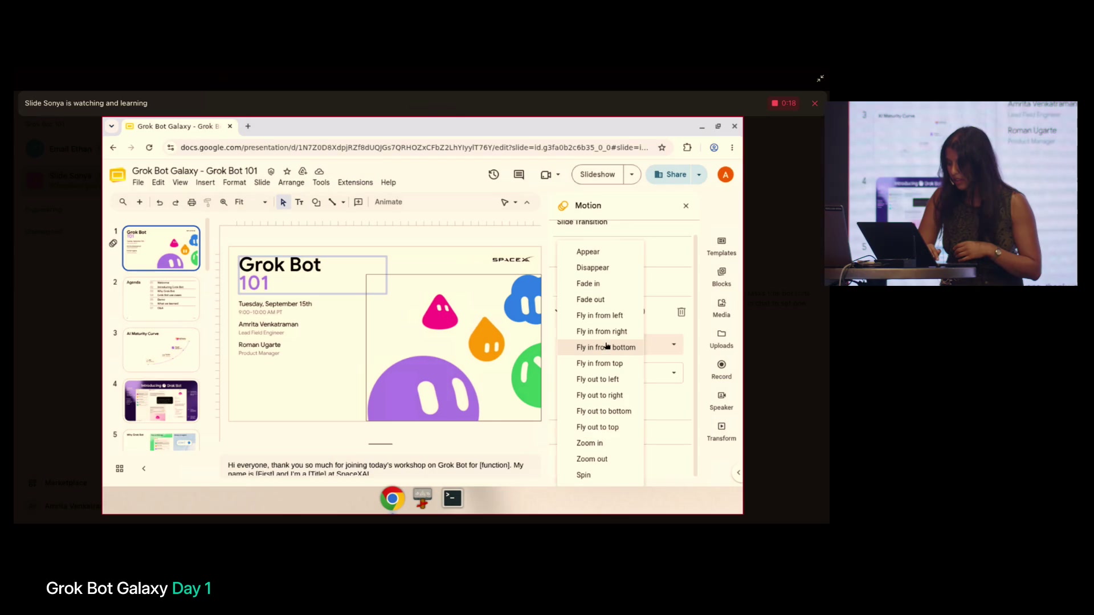Click the Paint format roller icon

[x=207, y=202]
